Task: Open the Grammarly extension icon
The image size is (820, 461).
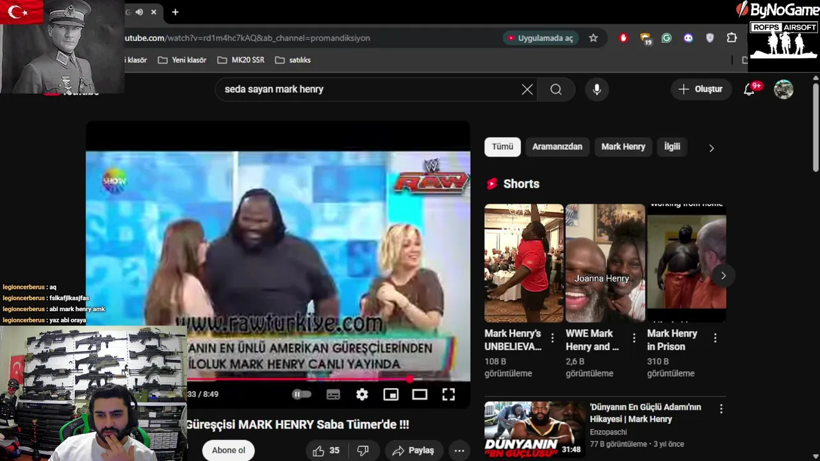Action: 667,38
